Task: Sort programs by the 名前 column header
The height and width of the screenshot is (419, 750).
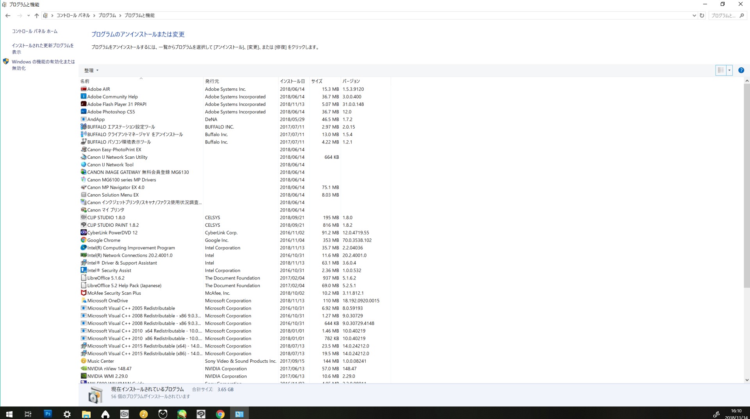Action: click(x=141, y=81)
